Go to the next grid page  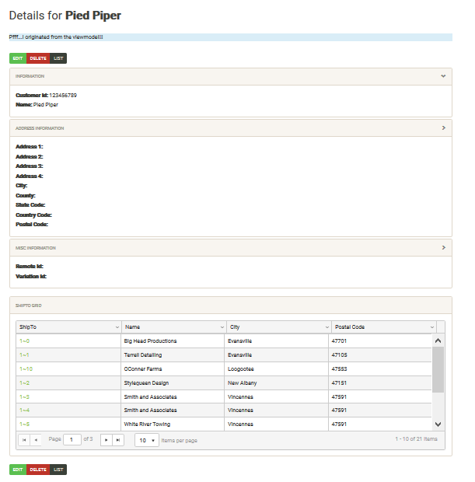tap(107, 440)
